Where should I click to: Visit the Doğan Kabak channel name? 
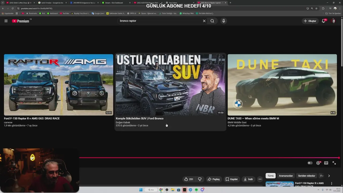(123, 123)
